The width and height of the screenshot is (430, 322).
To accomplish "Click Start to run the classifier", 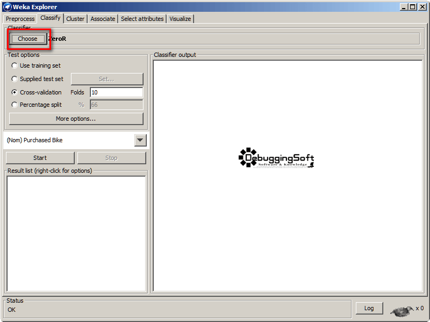I will (x=40, y=158).
